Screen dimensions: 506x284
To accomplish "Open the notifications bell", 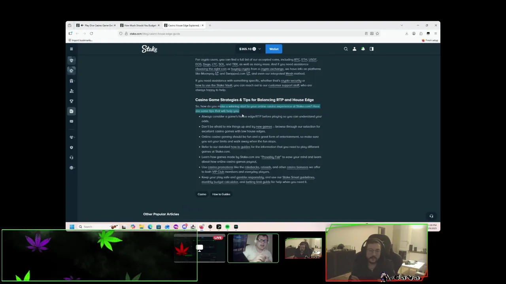I will 363,49.
